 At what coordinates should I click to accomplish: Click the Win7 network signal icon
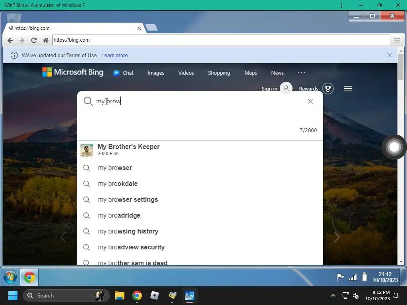[353, 278]
